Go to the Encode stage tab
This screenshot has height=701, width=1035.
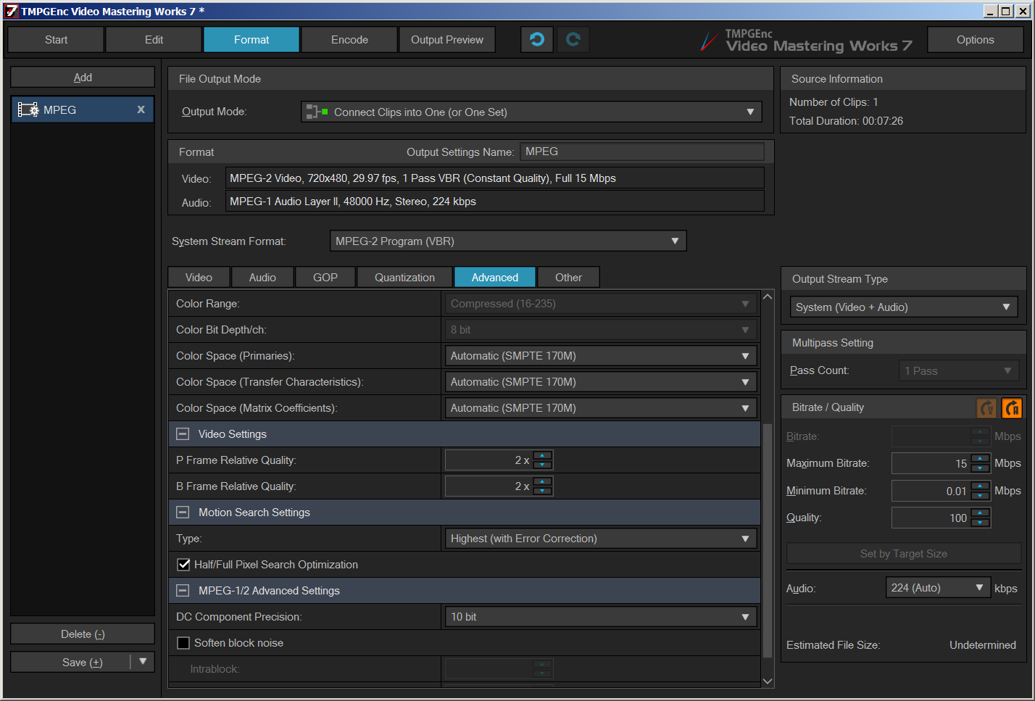349,40
